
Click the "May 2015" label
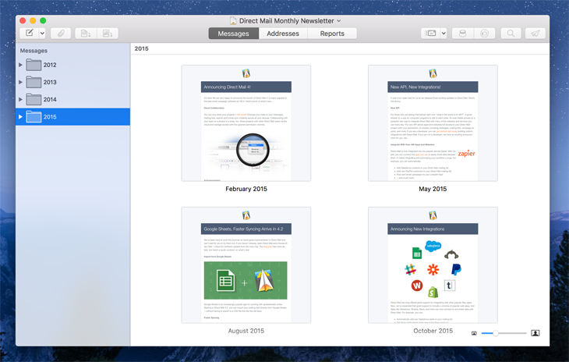tap(433, 189)
